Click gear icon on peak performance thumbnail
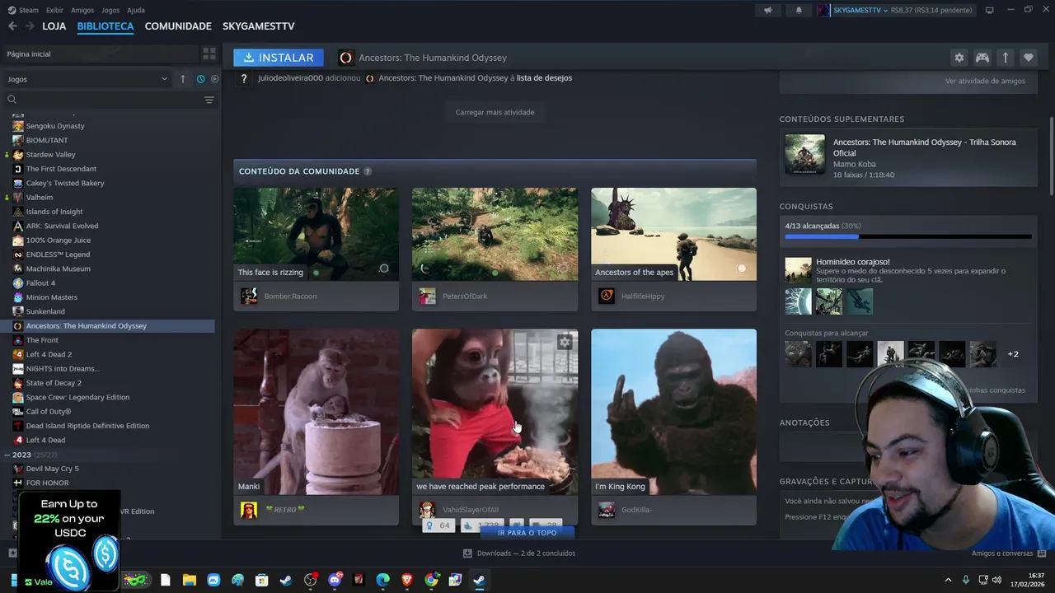 pyautogui.click(x=565, y=342)
